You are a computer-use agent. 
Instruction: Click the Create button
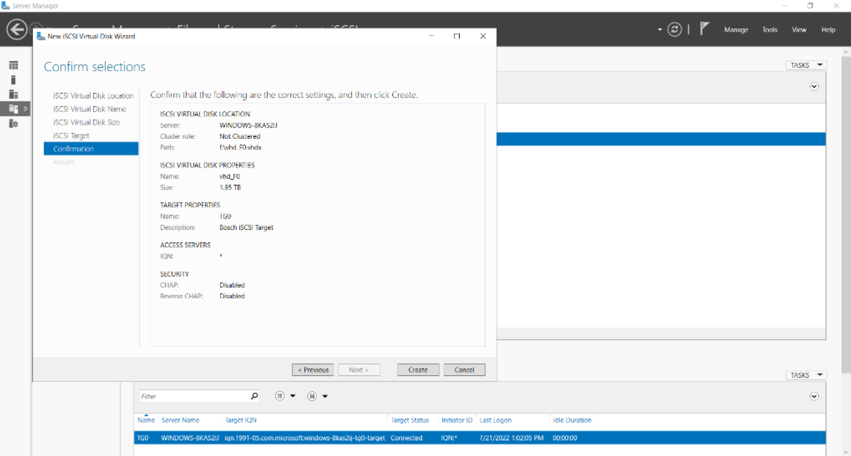(x=418, y=370)
